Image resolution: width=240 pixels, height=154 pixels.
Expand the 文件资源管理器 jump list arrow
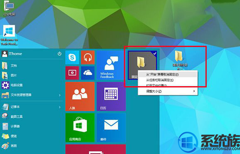tap(60, 95)
